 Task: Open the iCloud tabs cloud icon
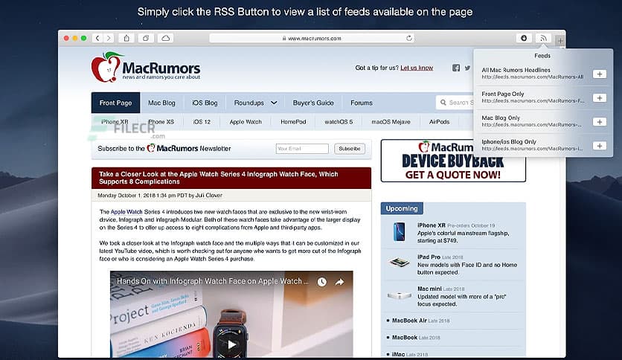coord(165,38)
